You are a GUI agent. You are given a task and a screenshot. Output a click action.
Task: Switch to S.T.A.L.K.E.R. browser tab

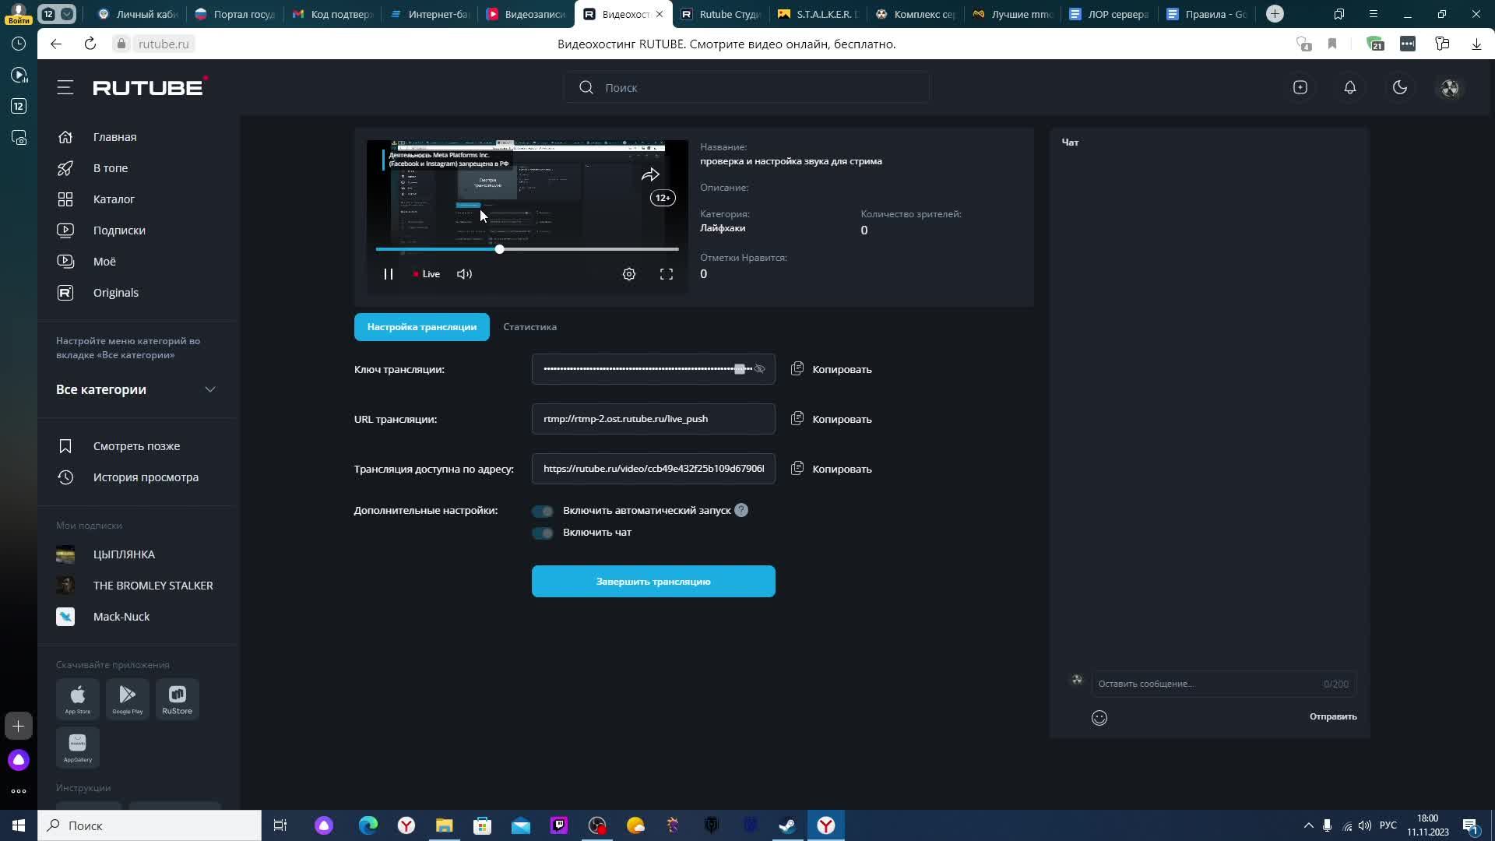click(818, 14)
